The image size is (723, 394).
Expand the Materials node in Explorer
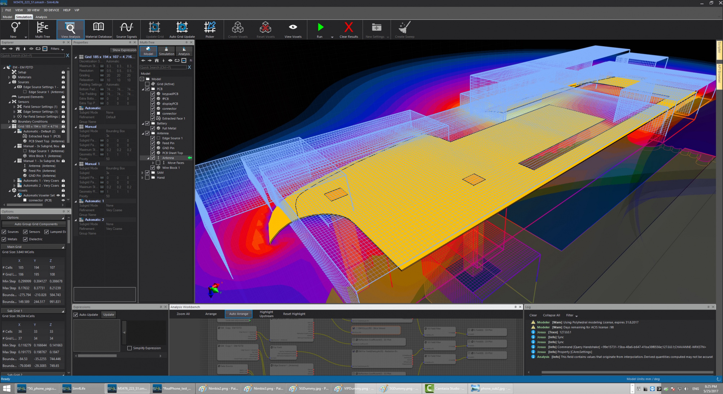(9, 77)
